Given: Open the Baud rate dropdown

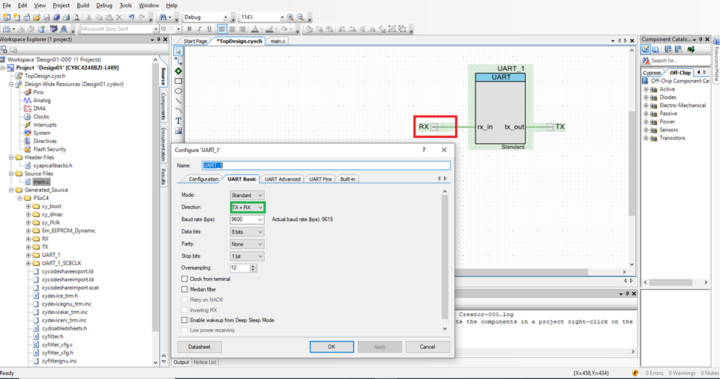Looking at the screenshot, I should point(247,219).
